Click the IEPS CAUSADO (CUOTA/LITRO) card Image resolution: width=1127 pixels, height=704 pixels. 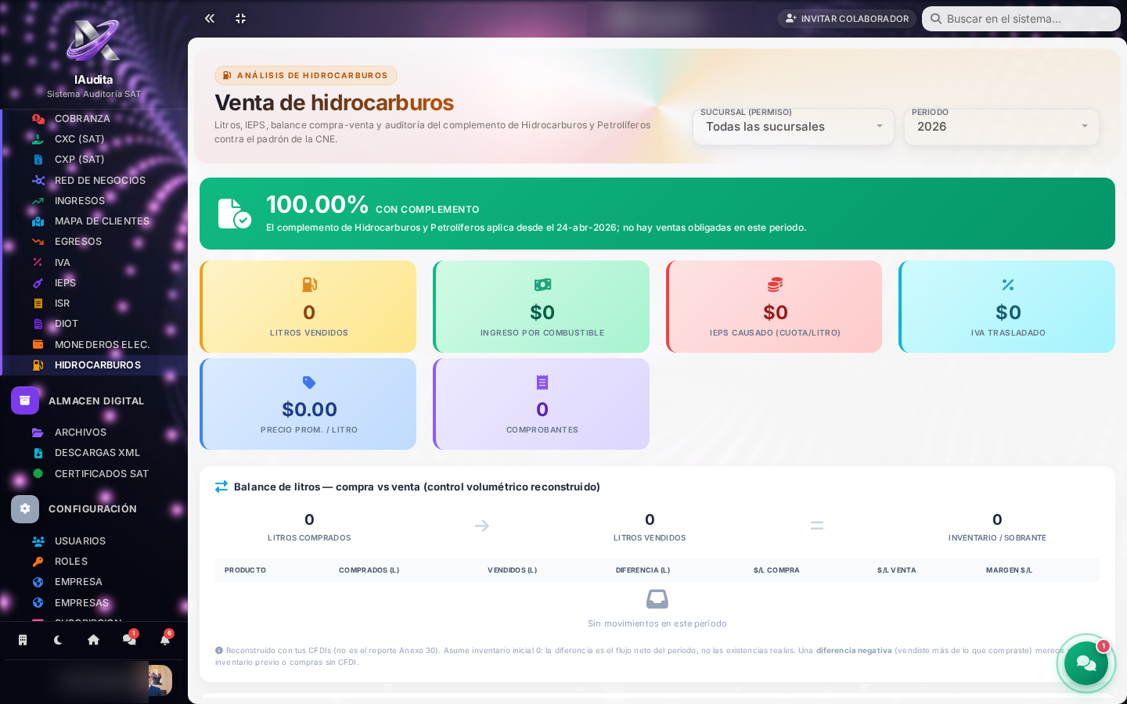click(x=774, y=307)
